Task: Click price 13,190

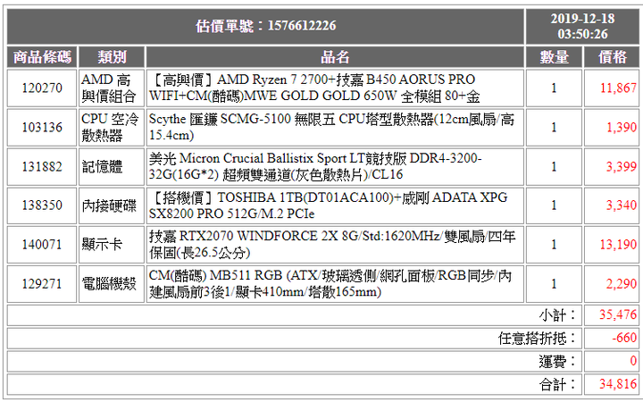Action: (x=618, y=245)
